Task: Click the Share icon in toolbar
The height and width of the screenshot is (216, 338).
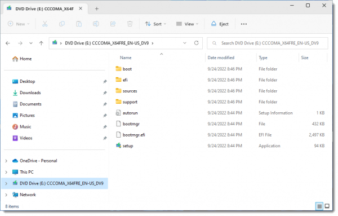Action: point(113,24)
